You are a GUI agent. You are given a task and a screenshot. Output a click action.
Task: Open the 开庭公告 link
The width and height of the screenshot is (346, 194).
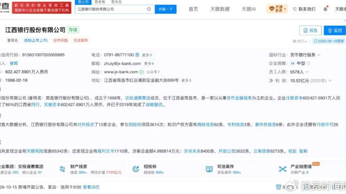(227, 151)
